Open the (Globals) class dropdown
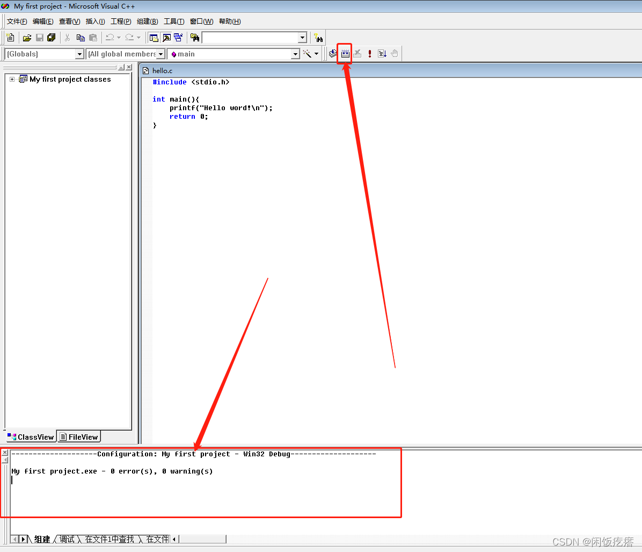Image resolution: width=642 pixels, height=552 pixels. (x=79, y=54)
